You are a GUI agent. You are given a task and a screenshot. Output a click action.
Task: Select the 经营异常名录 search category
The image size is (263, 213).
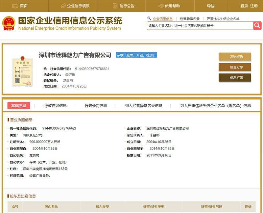pyautogui.click(x=190, y=19)
